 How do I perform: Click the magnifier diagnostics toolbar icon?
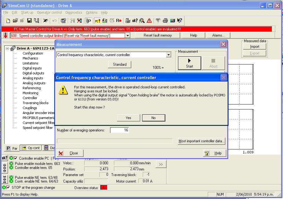point(142,20)
